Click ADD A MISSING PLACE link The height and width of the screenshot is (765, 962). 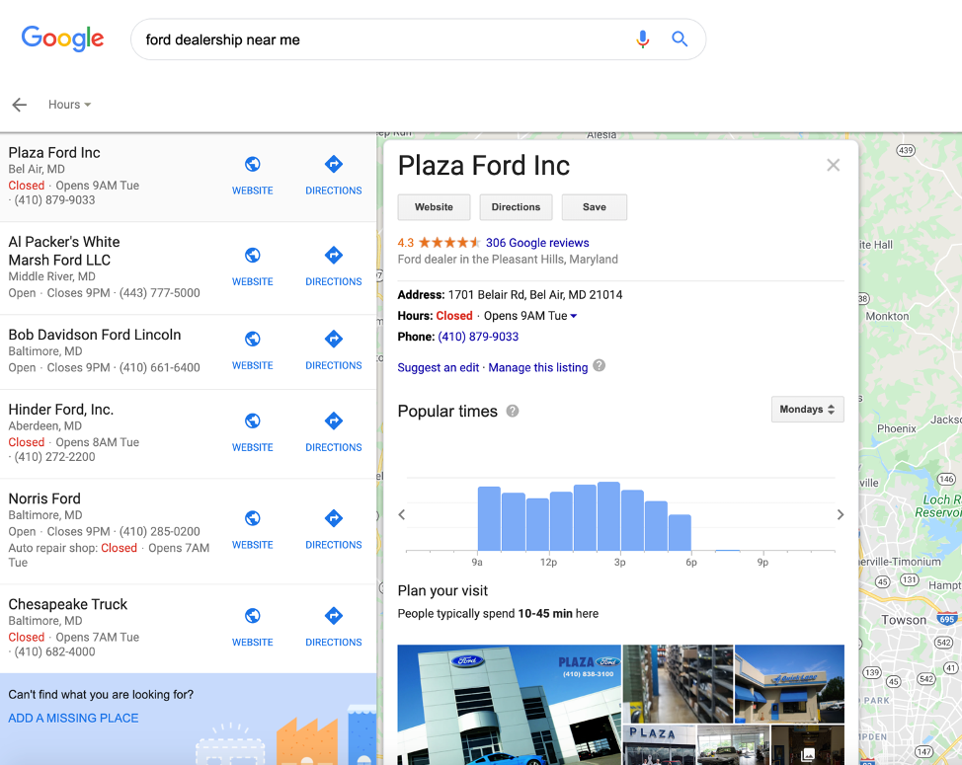click(x=73, y=719)
